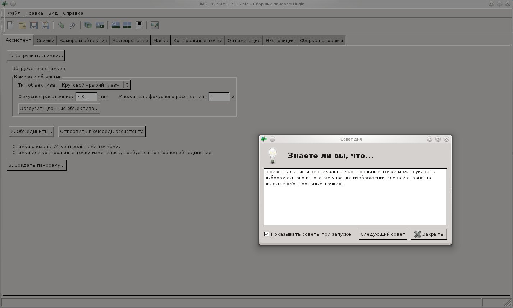
Task: Open the GL fast preview window icon
Action: 116,25
